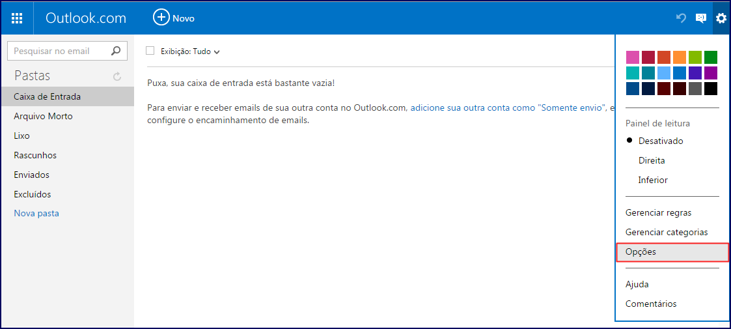Open the app launcher grid icon
The width and height of the screenshot is (731, 329).
(x=17, y=18)
